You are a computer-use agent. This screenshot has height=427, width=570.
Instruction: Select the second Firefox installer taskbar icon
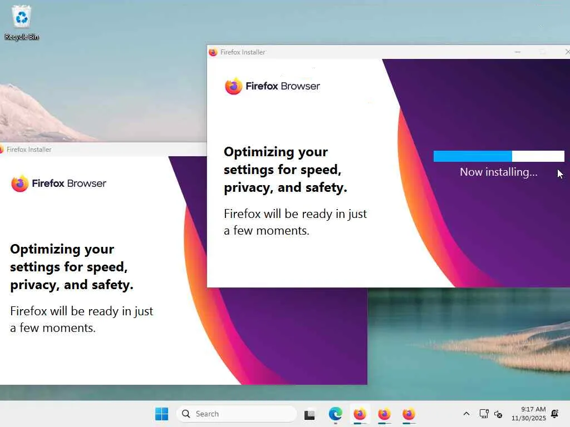click(x=384, y=414)
